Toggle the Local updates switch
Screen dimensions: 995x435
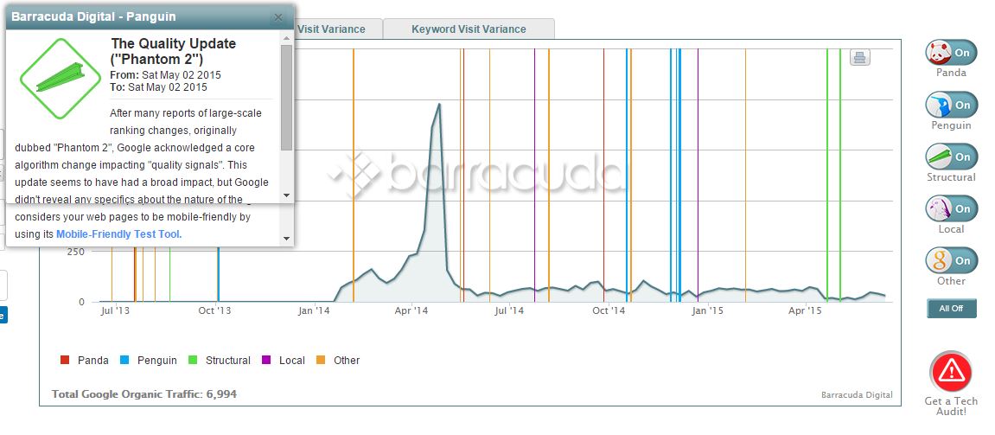coord(951,209)
